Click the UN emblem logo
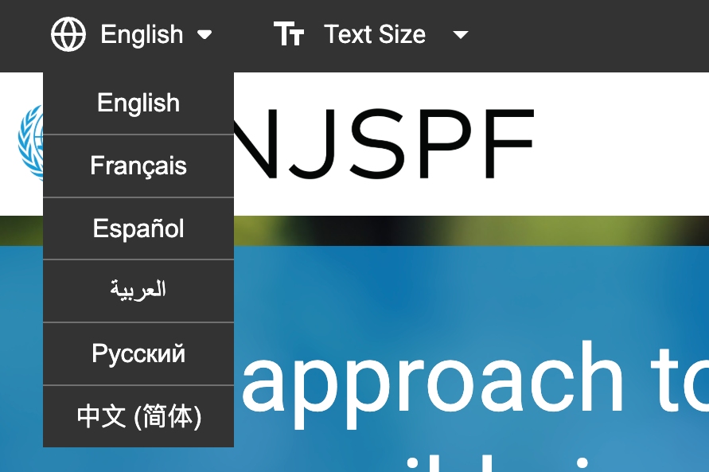This screenshot has height=472, width=709. point(30,142)
